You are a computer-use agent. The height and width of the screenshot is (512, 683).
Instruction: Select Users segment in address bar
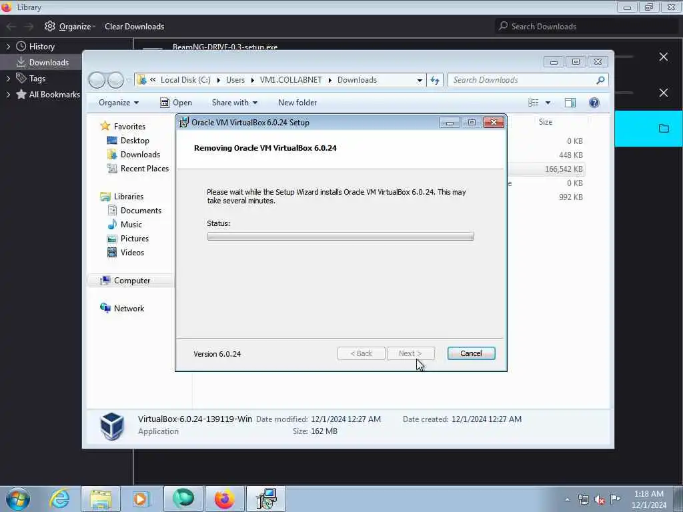(x=235, y=80)
